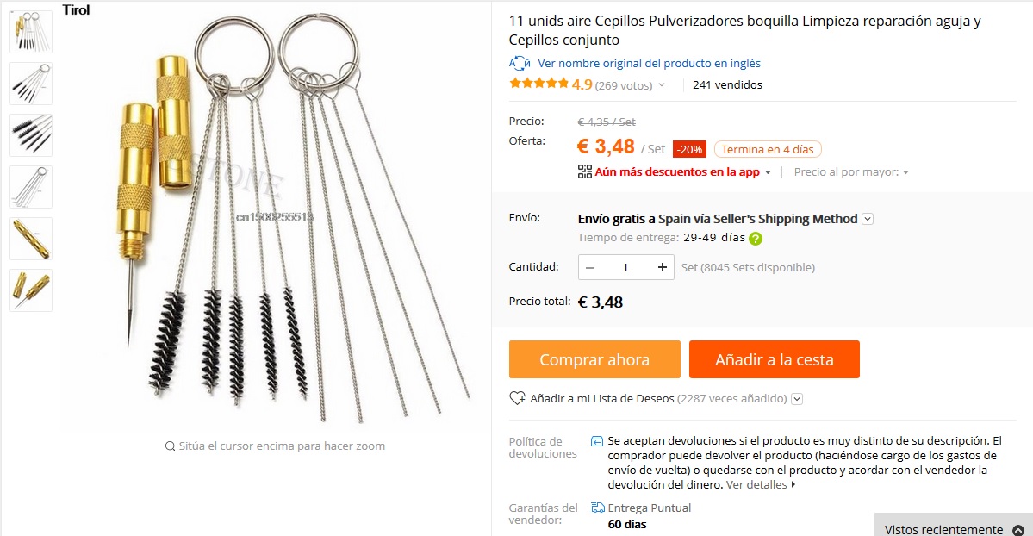Viewport: 1033px width, 536px height.
Task: Increase quantity with the plus button
Action: (662, 267)
